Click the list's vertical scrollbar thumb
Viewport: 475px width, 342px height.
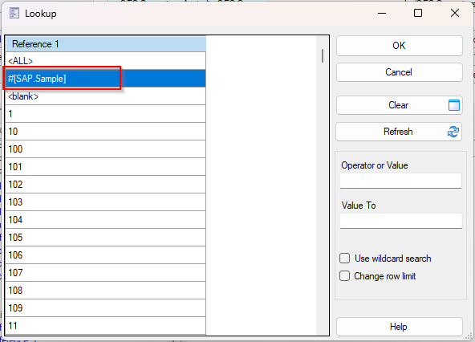(x=323, y=55)
